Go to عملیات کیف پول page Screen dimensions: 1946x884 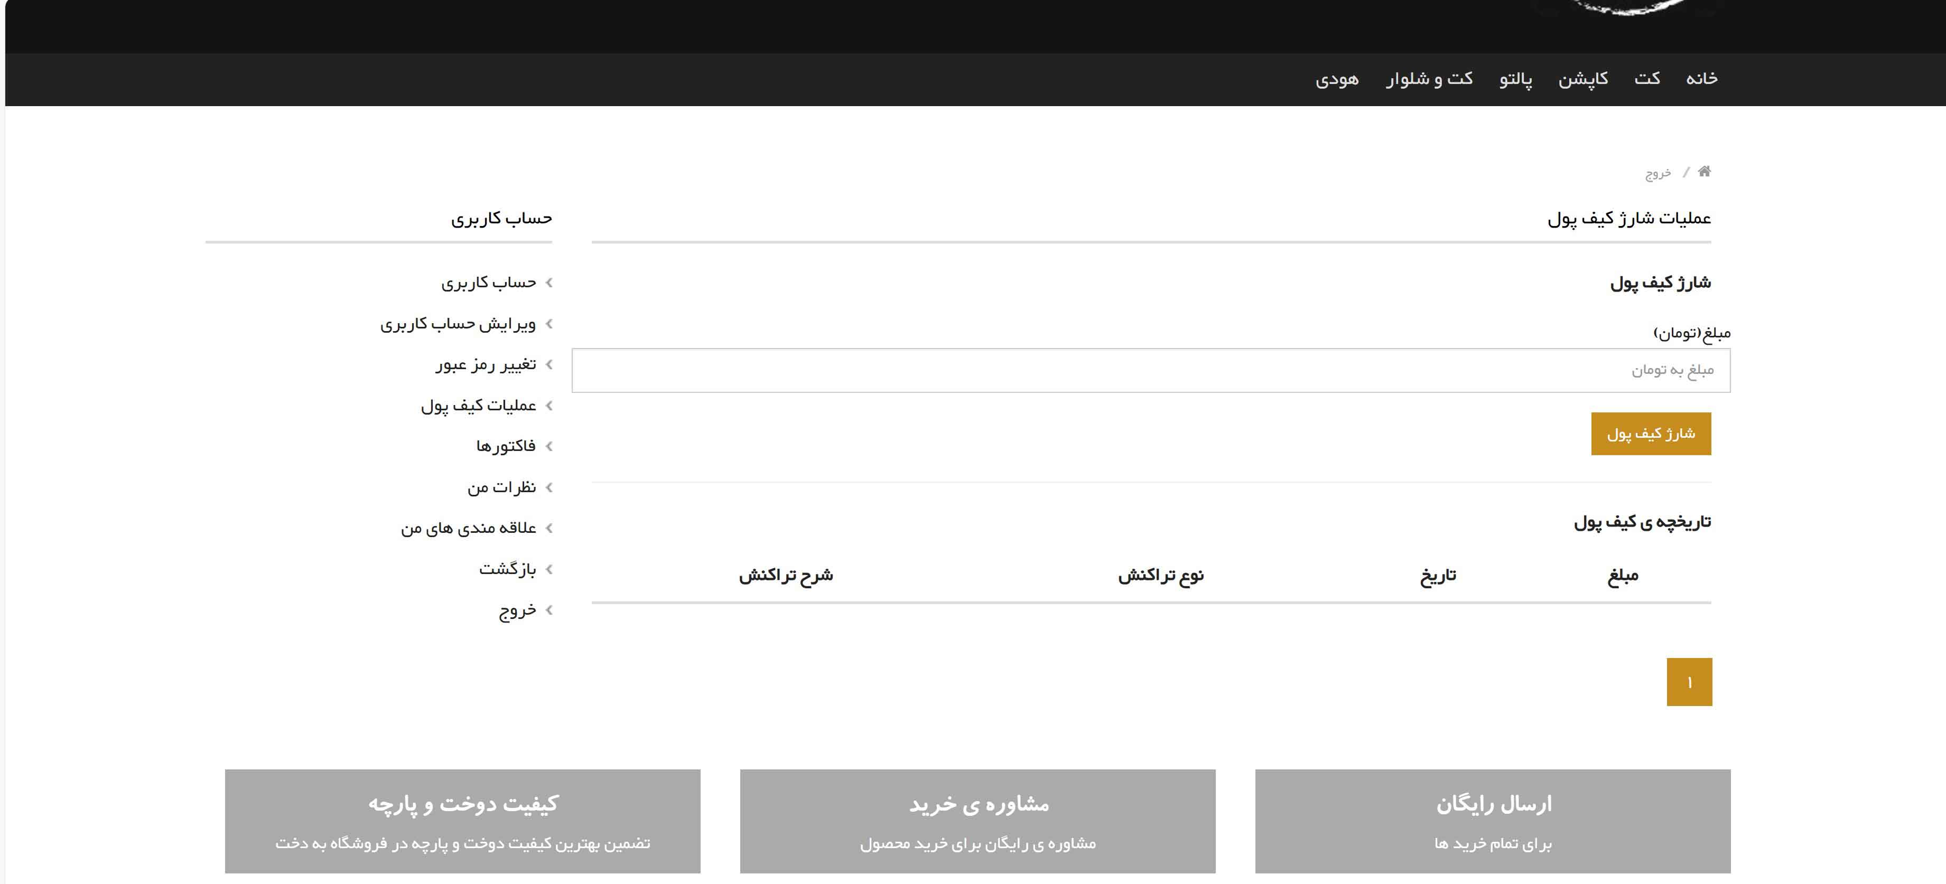coord(478,406)
